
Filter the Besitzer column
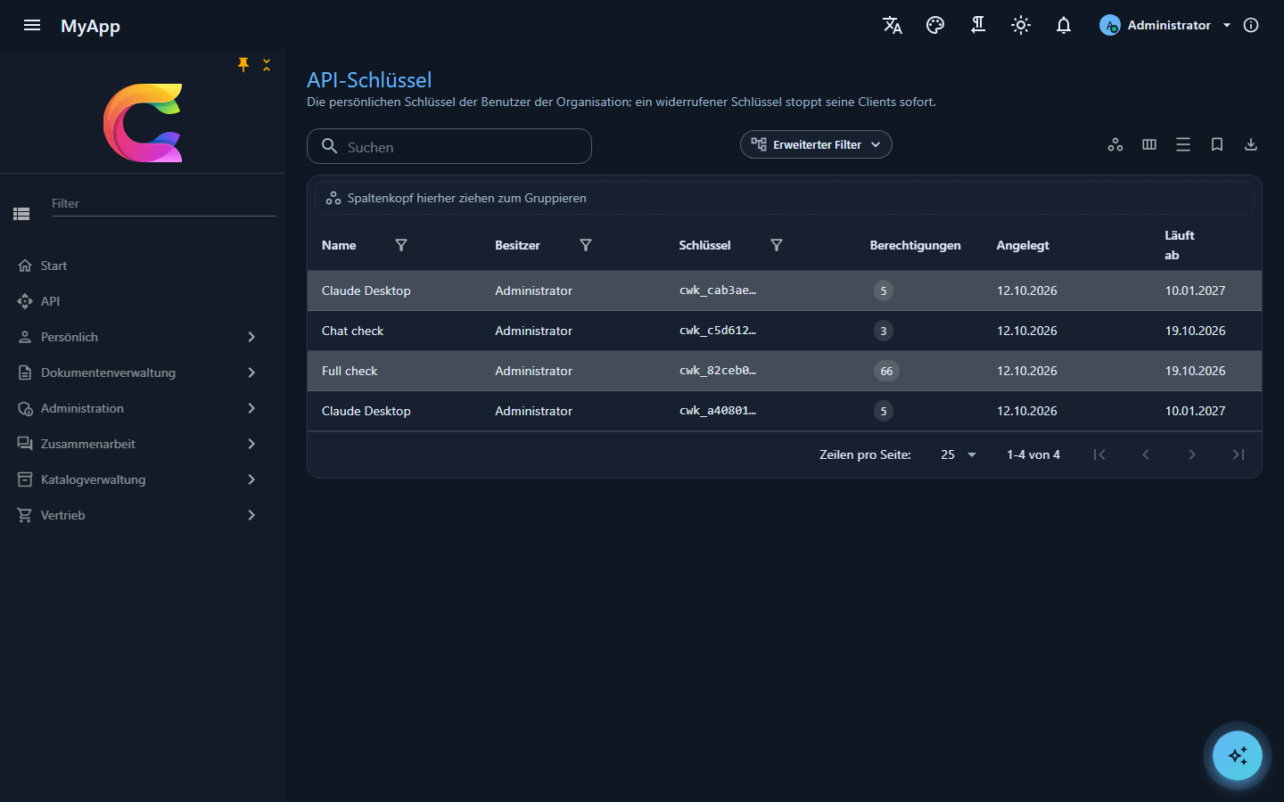point(586,245)
